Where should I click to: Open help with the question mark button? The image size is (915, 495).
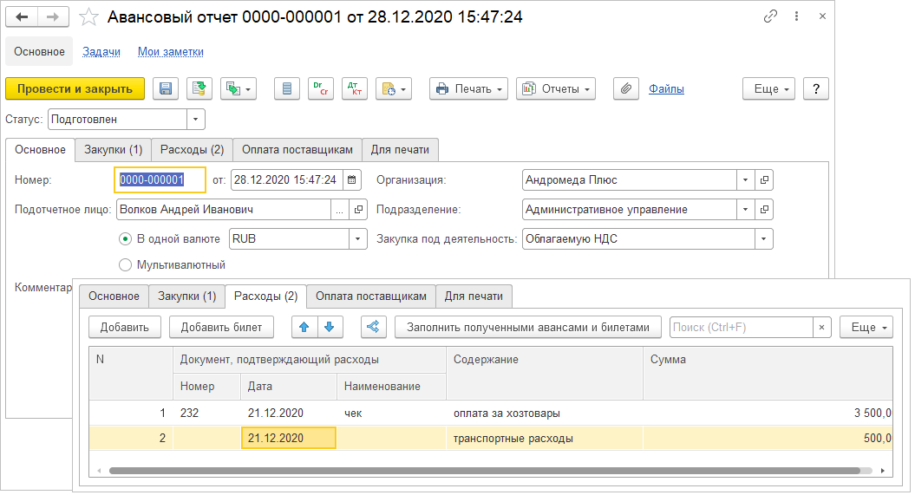pyautogui.click(x=816, y=88)
